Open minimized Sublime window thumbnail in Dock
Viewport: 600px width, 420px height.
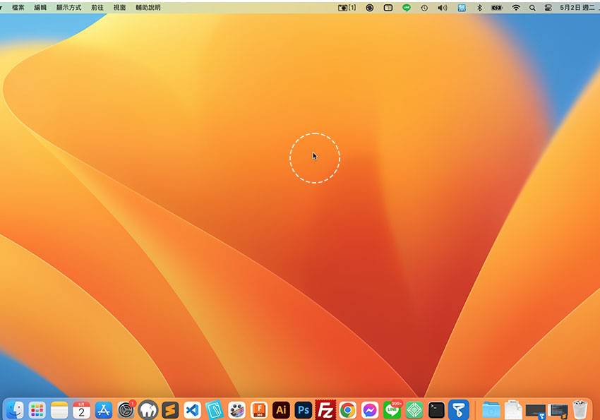point(558,411)
